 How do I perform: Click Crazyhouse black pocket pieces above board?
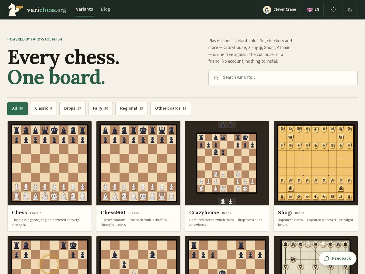pos(227,125)
